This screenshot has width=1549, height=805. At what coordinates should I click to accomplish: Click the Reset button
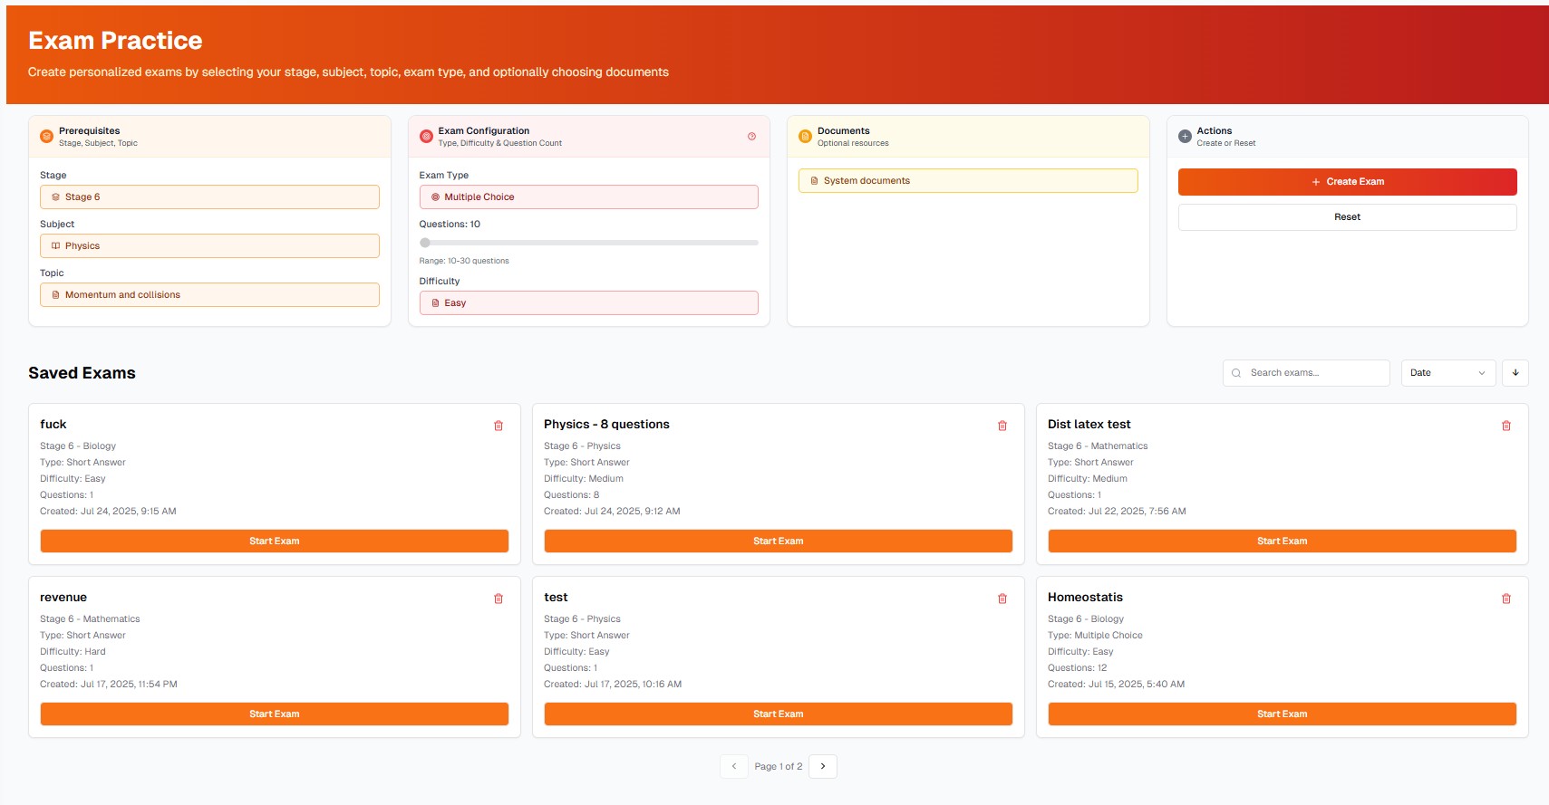pos(1348,217)
